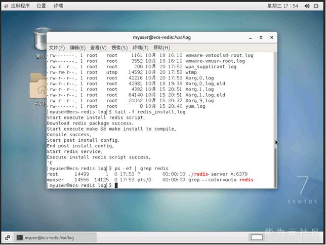
Task: Click the size value 42216 for Xorg.0.log
Action: tap(136, 78)
